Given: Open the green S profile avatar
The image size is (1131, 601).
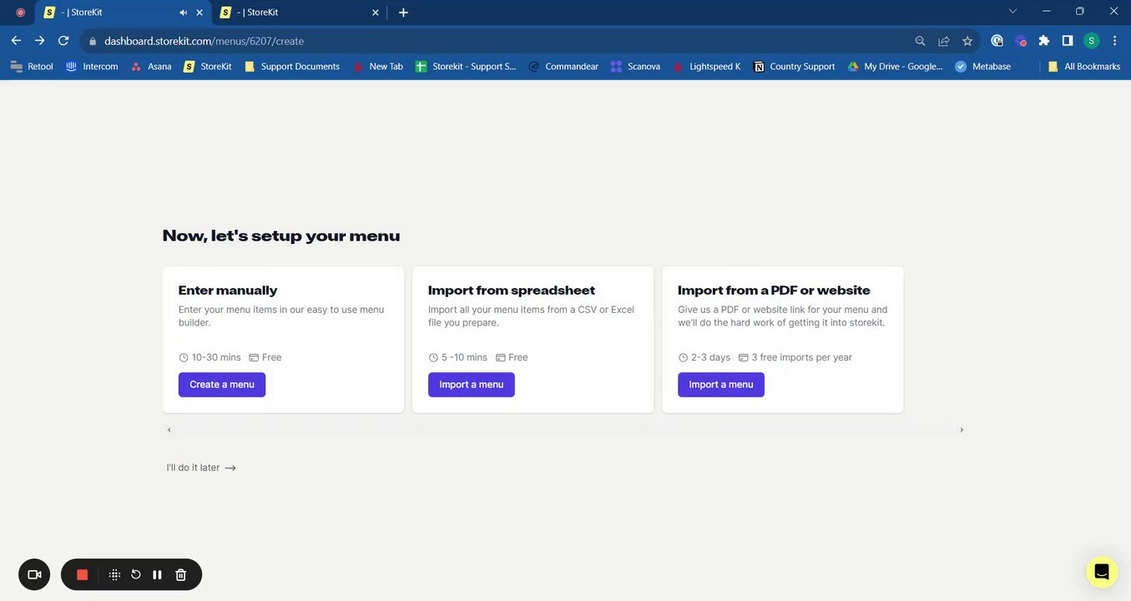Looking at the screenshot, I should pos(1091,40).
